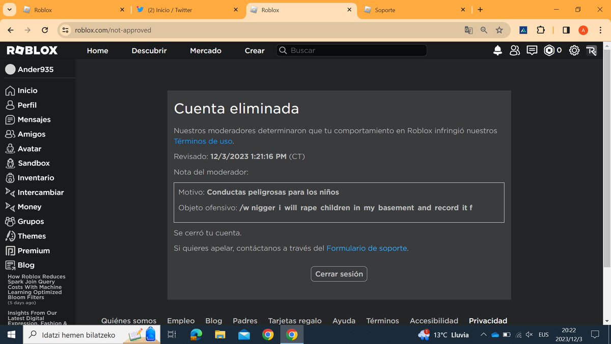
Task: Click the Robux balance icon
Action: click(x=549, y=50)
